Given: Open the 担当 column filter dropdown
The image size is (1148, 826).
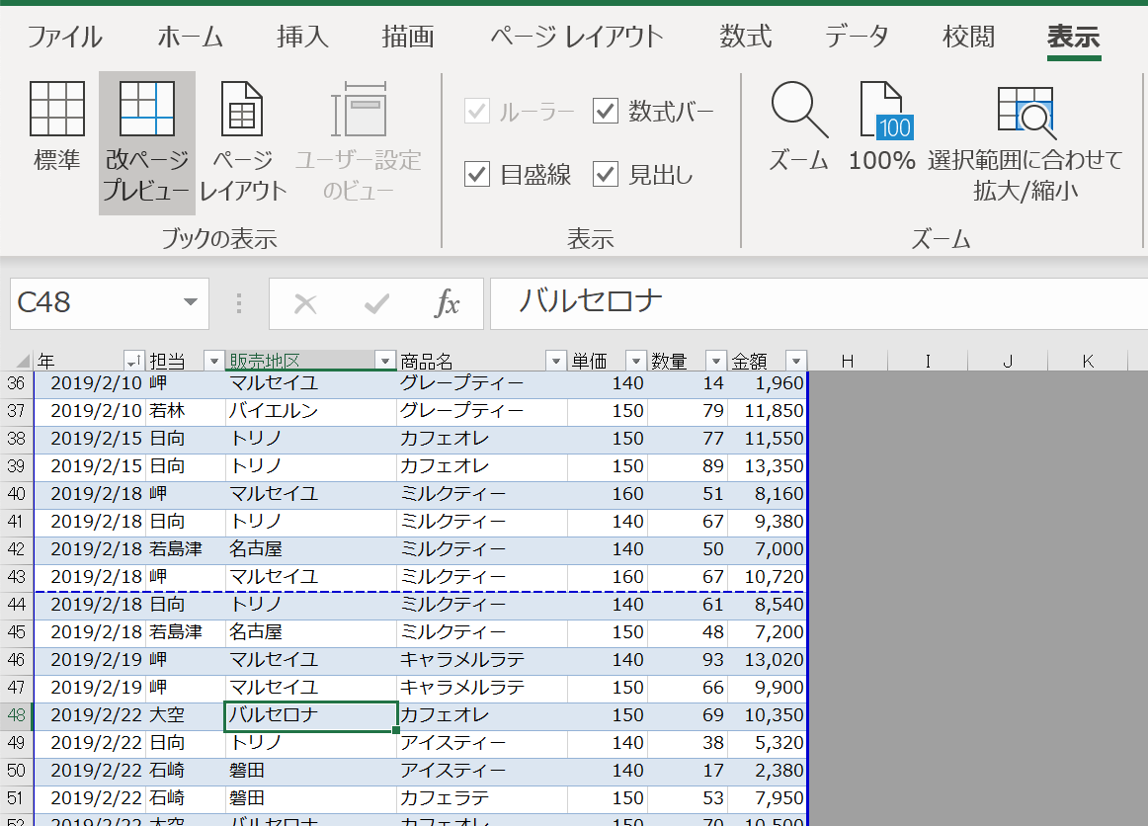Looking at the screenshot, I should coord(213,361).
